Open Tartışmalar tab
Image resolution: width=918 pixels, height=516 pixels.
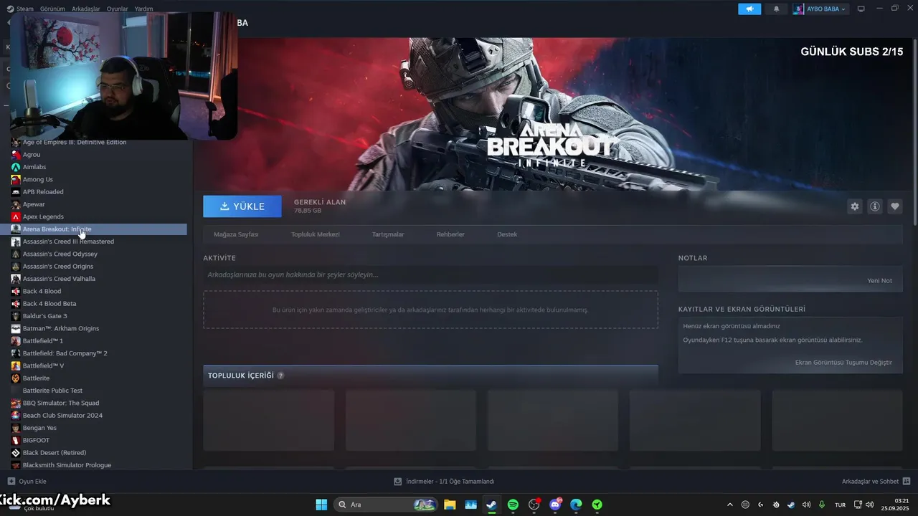pos(388,234)
